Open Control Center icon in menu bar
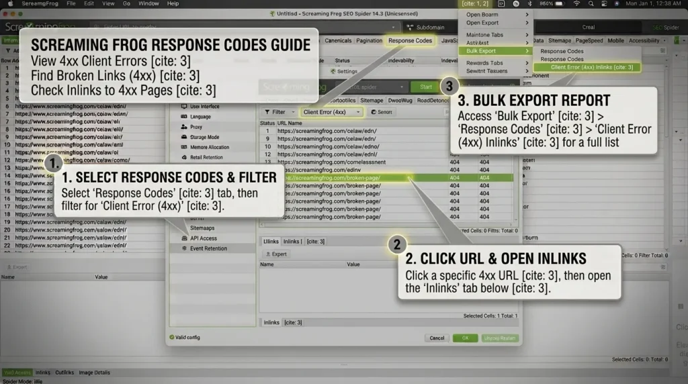 pos(604,3)
